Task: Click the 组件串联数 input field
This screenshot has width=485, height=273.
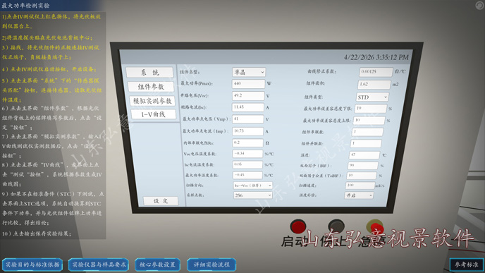Action: (367, 132)
